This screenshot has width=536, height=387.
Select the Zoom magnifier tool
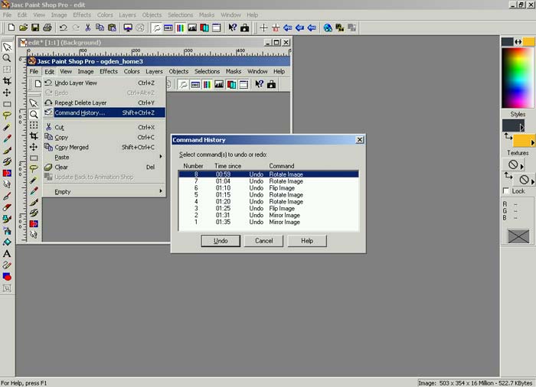(x=7, y=58)
